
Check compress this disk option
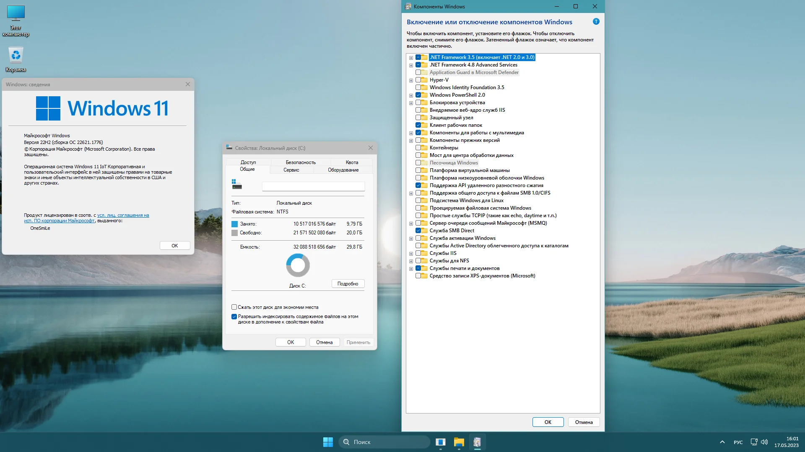(x=234, y=307)
